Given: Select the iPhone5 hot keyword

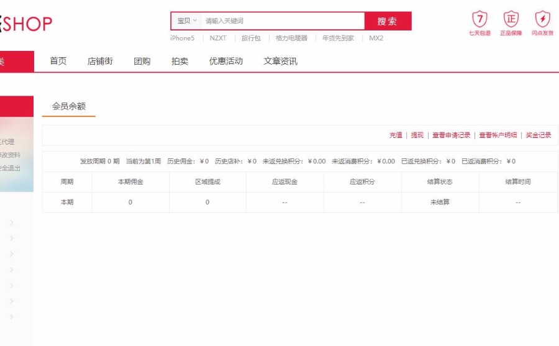Looking at the screenshot, I should [x=183, y=38].
